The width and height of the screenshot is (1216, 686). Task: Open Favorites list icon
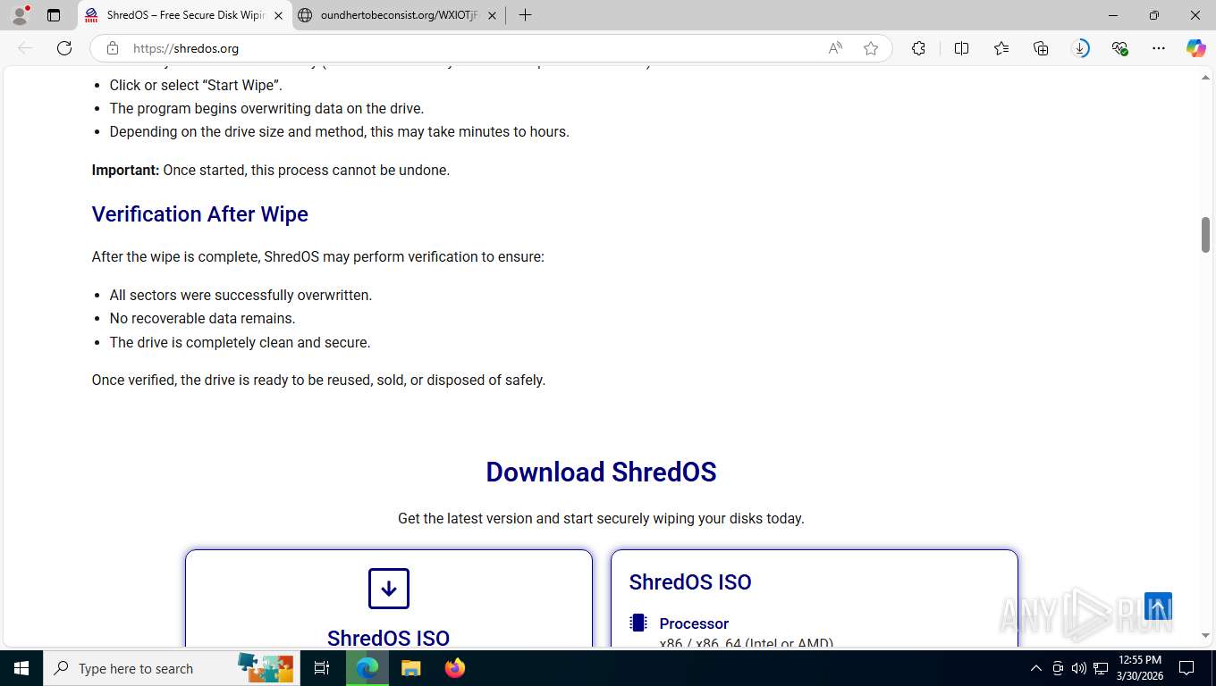[x=1001, y=48]
